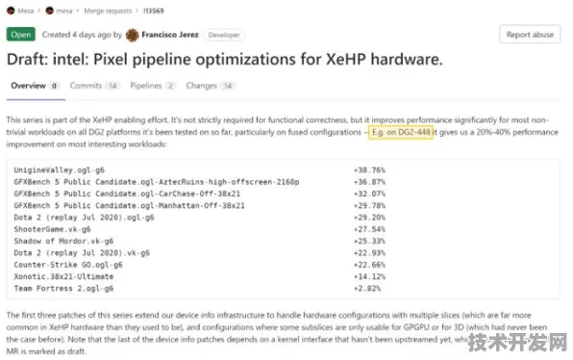Open the mesa project breadcrumb link
The width and height of the screenshot is (573, 360).
(64, 11)
